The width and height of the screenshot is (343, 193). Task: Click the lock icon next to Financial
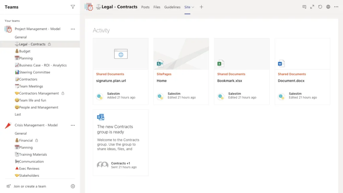[x=37, y=140]
